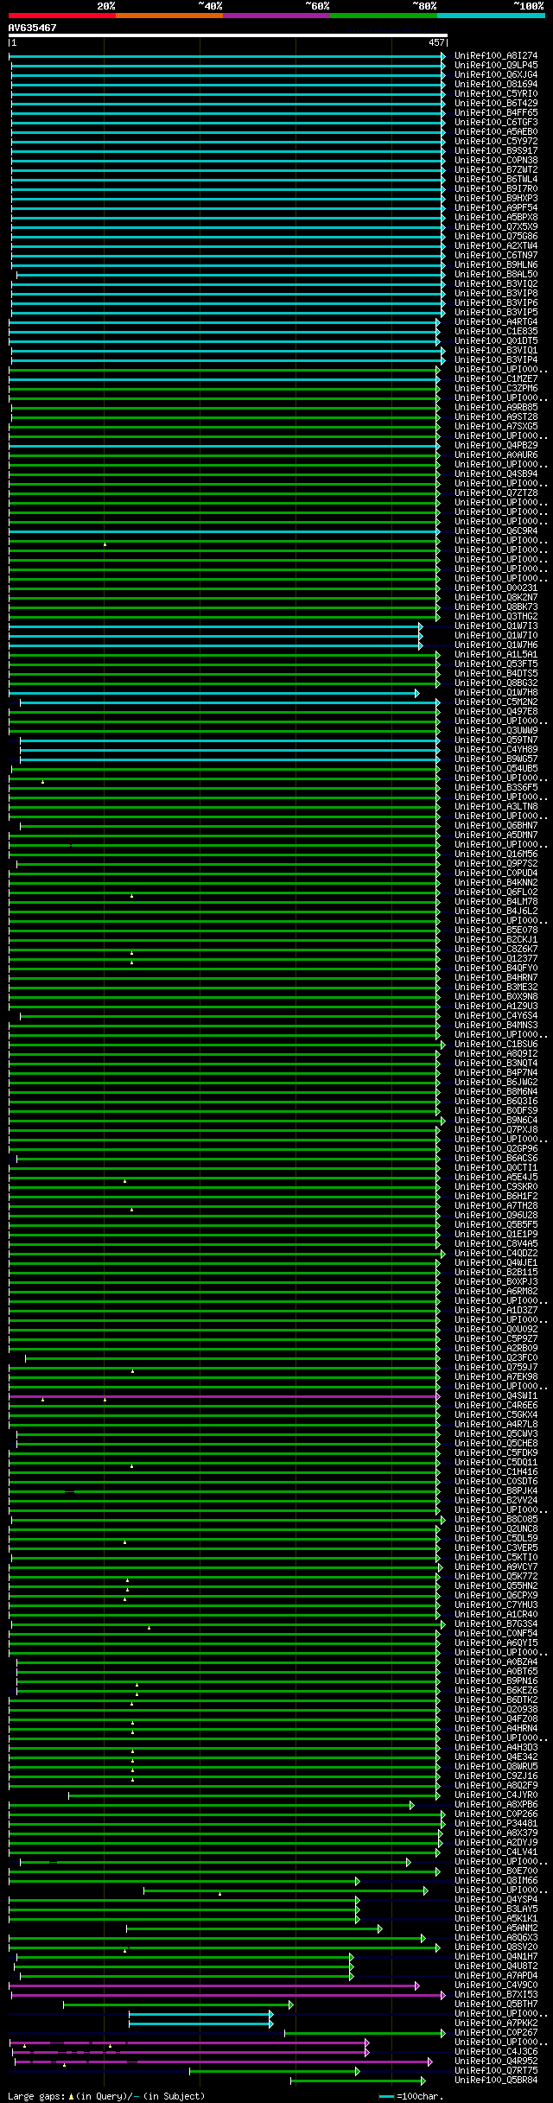The height and width of the screenshot is (2103, 553).
Task: Select hit UniRef100_Q6XJG4
Action: (x=496, y=74)
